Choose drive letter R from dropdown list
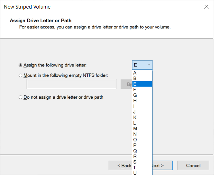Viewport: 214px width, 175px height. click(x=142, y=157)
